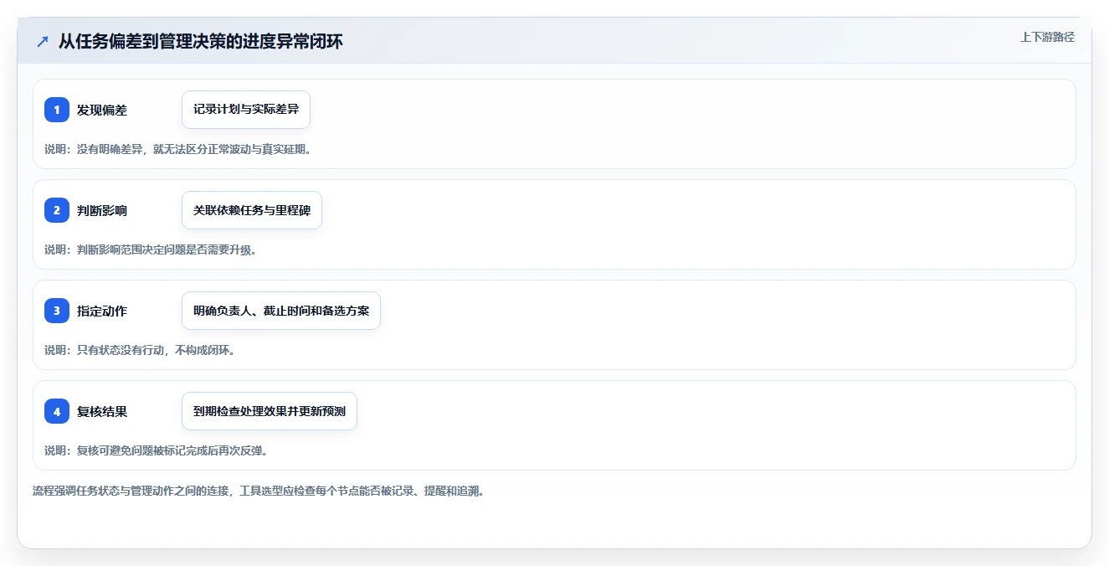Image resolution: width=1109 pixels, height=566 pixels.
Task: Click the 发现偏差 step title
Action: click(x=102, y=110)
